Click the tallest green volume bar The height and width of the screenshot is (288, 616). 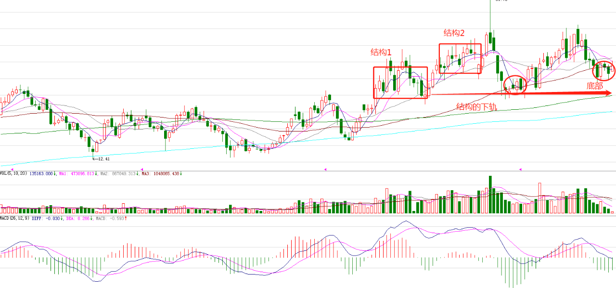coord(490,194)
